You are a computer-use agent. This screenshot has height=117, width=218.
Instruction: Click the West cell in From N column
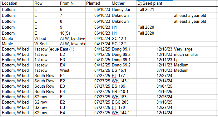click(x=72, y=71)
